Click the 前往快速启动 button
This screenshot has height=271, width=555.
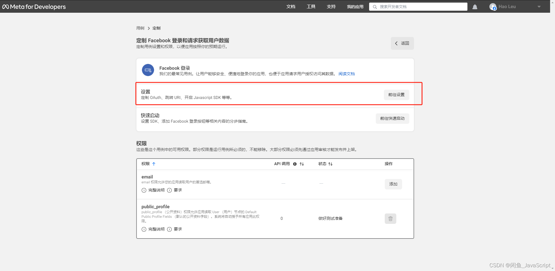click(x=392, y=119)
